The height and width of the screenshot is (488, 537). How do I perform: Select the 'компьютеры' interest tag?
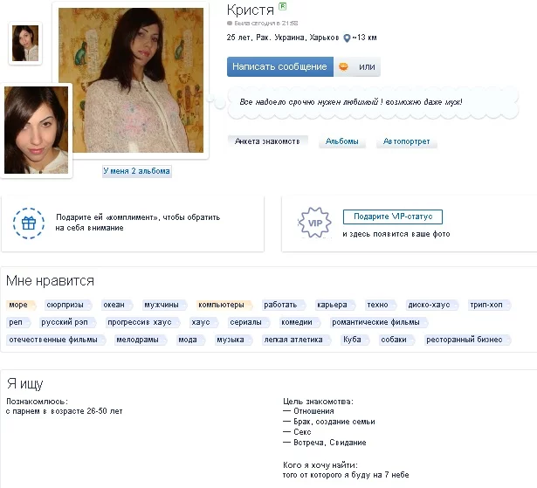[x=224, y=305]
